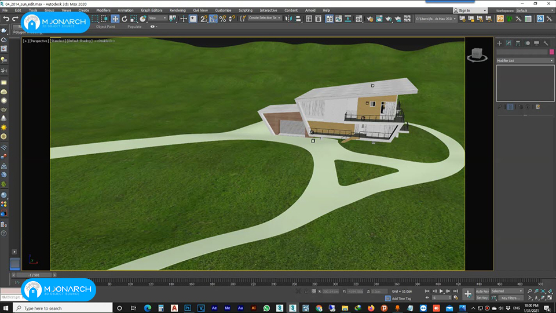Viewport: 556px width, 313px height.
Task: Open the project path dropdown
Action: coord(436,19)
